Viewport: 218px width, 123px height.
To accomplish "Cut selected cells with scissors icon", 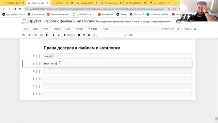I will [x=36, y=35].
